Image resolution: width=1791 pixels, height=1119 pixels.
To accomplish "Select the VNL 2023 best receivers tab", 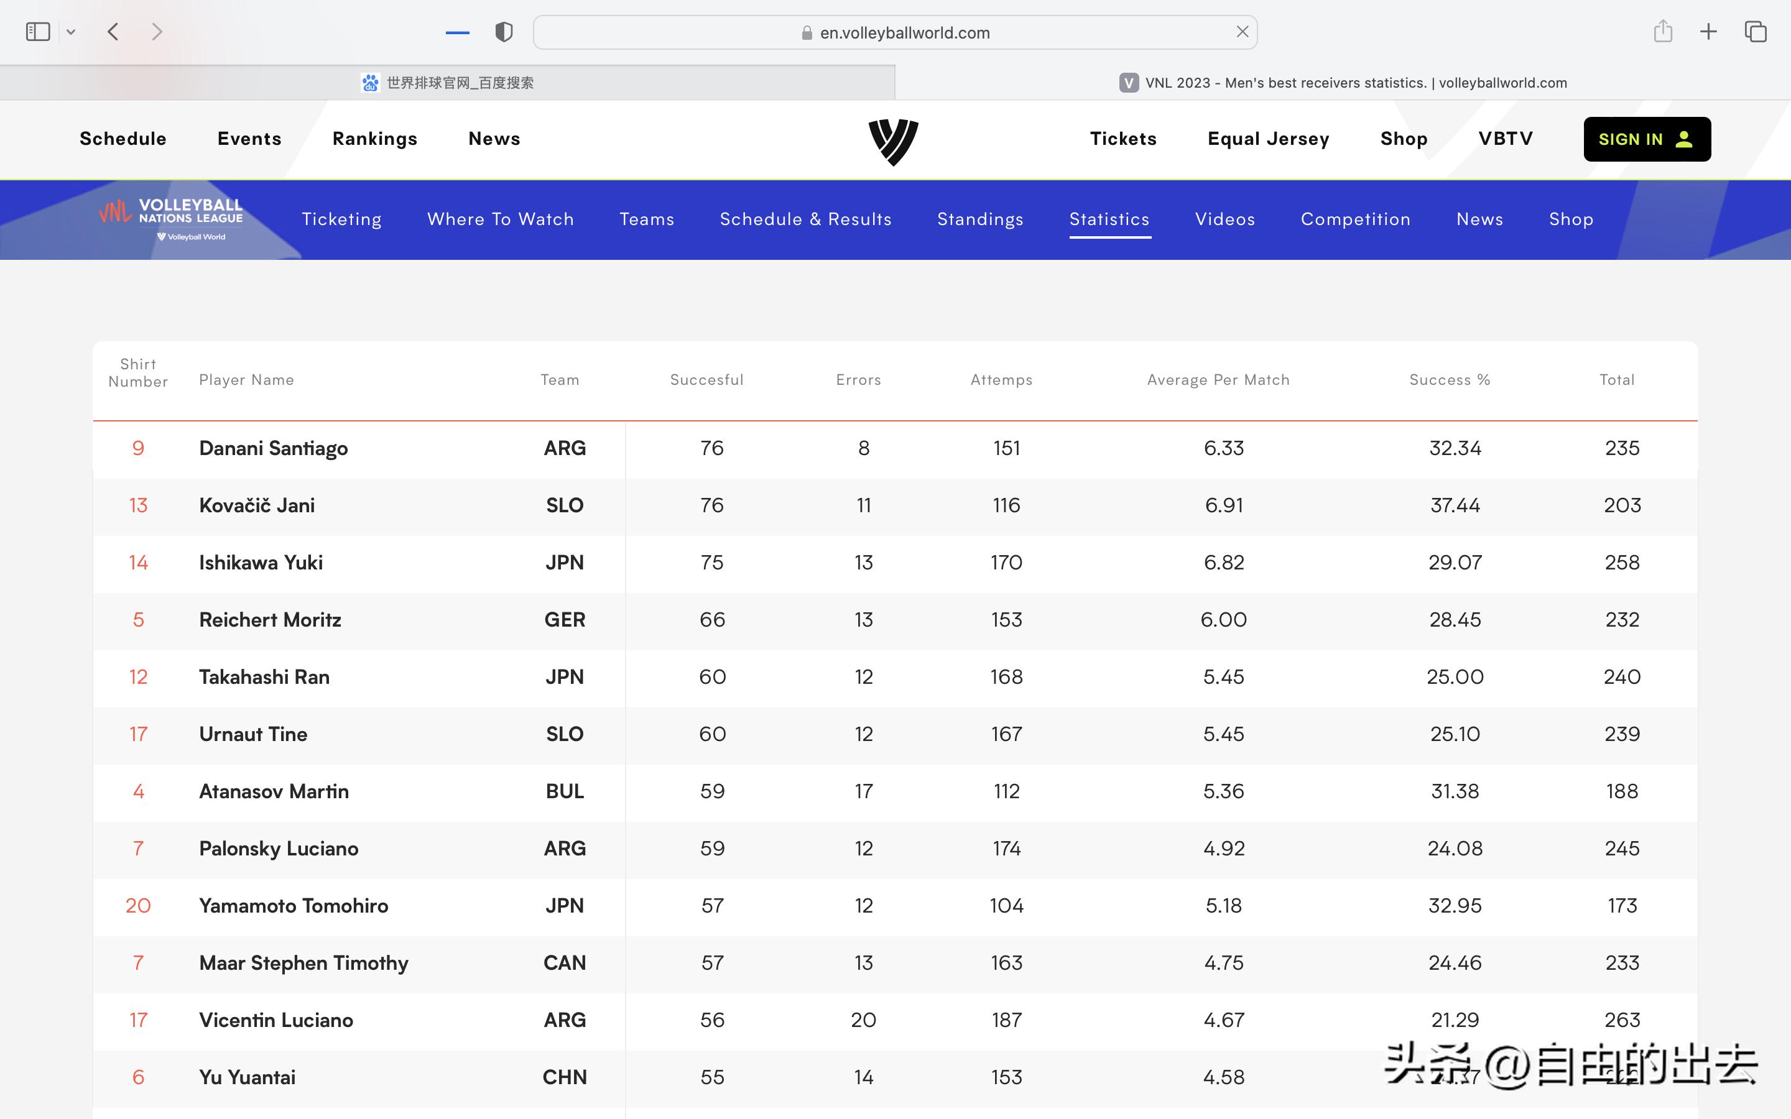I will (x=1343, y=83).
